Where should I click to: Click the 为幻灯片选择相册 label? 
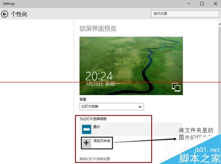(x=93, y=119)
